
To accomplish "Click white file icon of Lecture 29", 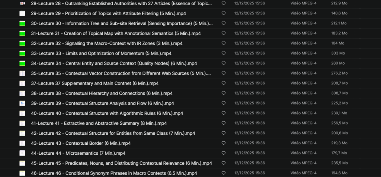I will pos(22,13).
